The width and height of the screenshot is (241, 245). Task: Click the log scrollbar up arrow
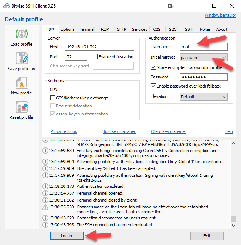point(233,143)
